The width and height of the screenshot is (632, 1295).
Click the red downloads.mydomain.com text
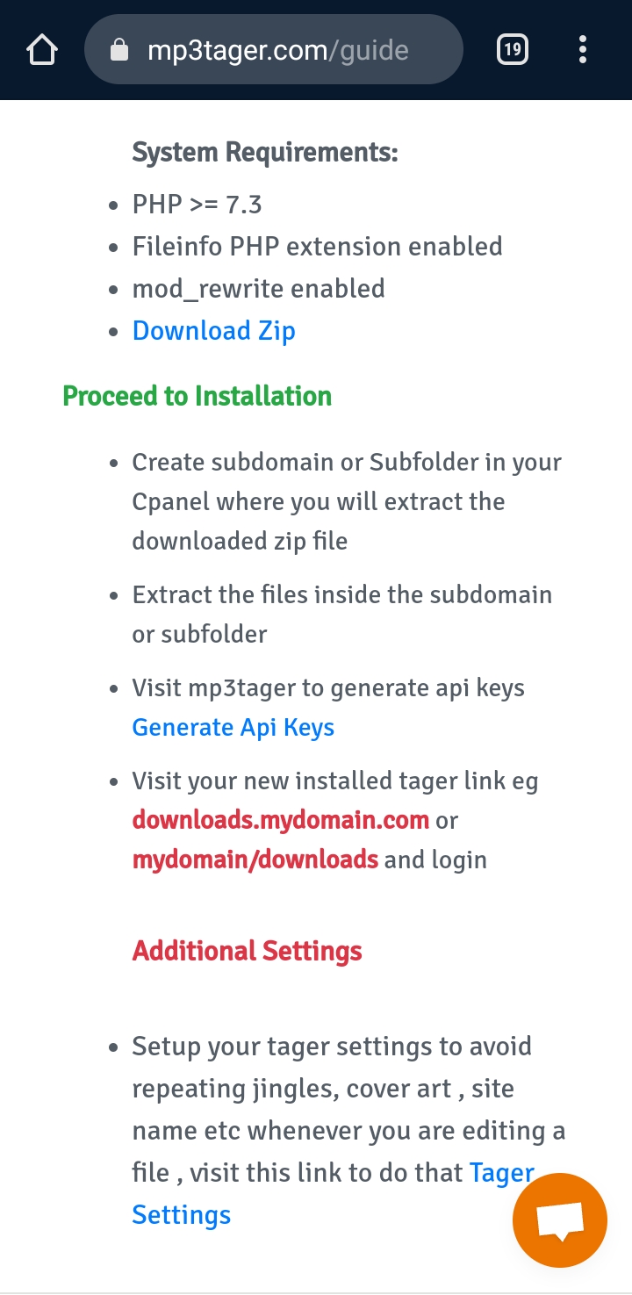click(281, 821)
